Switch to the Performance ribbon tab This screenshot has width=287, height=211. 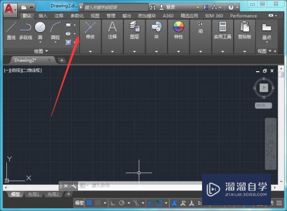coord(243,15)
